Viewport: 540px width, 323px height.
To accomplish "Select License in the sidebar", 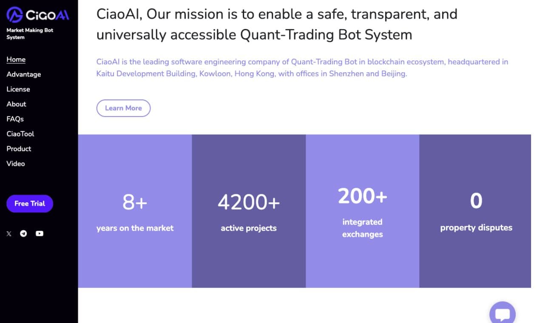I will pos(18,89).
